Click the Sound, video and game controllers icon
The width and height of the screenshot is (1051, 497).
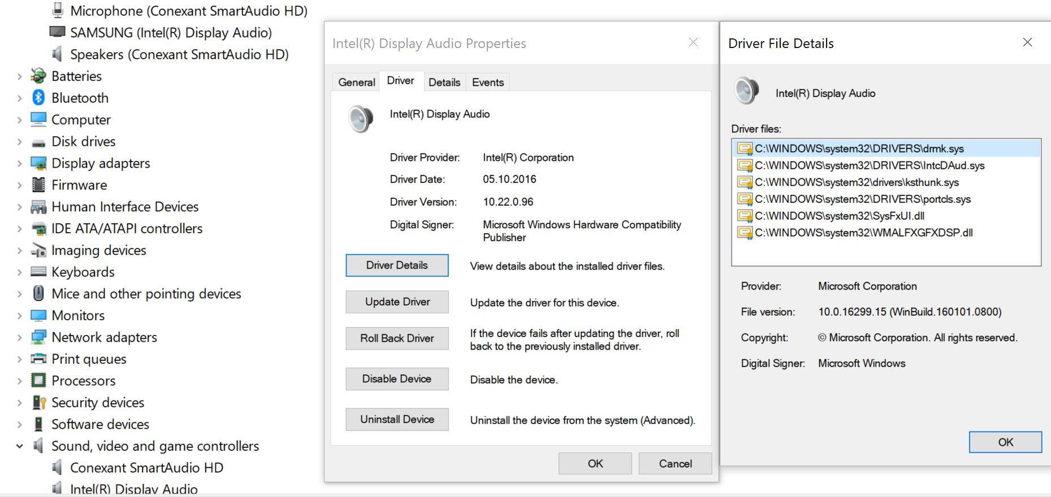click(38, 446)
